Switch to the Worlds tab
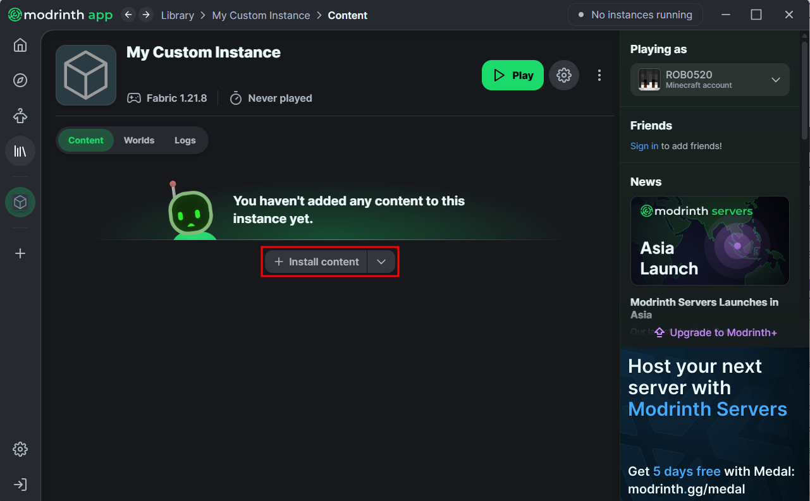Image resolution: width=810 pixels, height=501 pixels. (139, 140)
